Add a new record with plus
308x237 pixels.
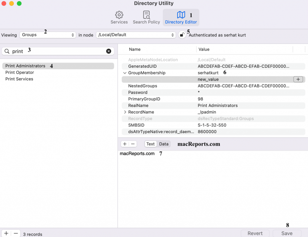pyautogui.click(x=6, y=233)
